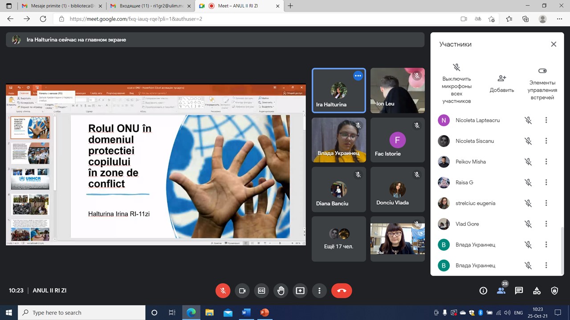This screenshot has width=570, height=320.
Task: Open camera permission icon in address bar
Action: click(x=464, y=19)
